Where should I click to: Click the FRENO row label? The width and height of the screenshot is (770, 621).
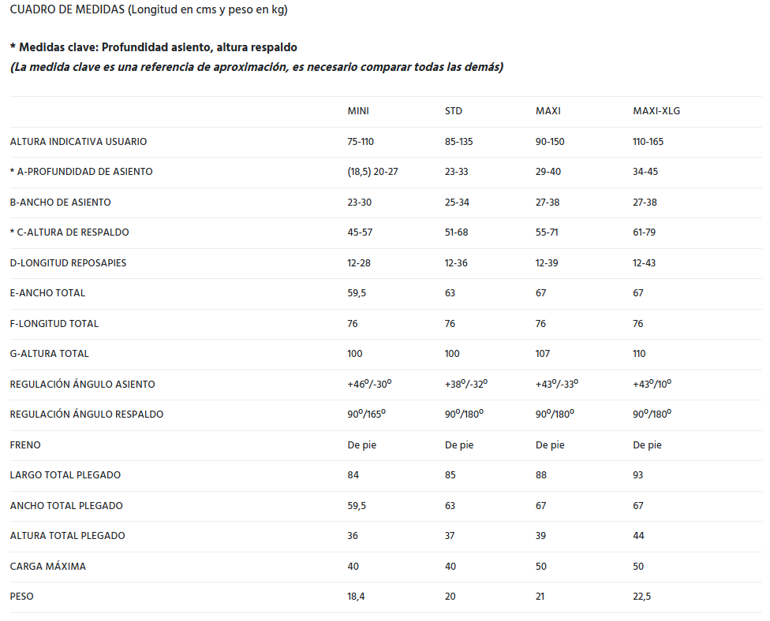tap(25, 445)
